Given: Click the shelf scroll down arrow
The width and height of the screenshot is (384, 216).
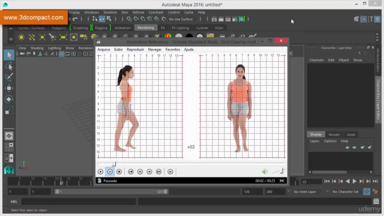Looking at the screenshot, I should click(377, 40).
